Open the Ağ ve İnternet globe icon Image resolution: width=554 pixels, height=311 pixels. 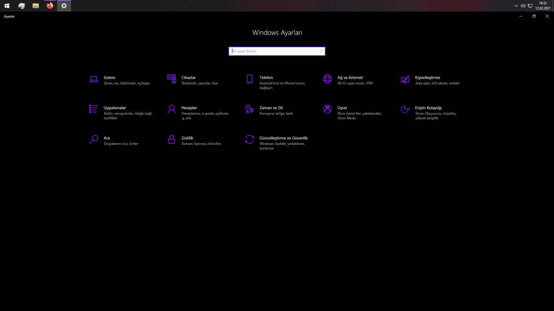pyautogui.click(x=327, y=79)
